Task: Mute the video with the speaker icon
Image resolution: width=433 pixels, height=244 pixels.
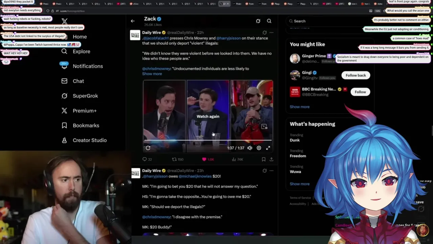Action: click(x=250, y=148)
